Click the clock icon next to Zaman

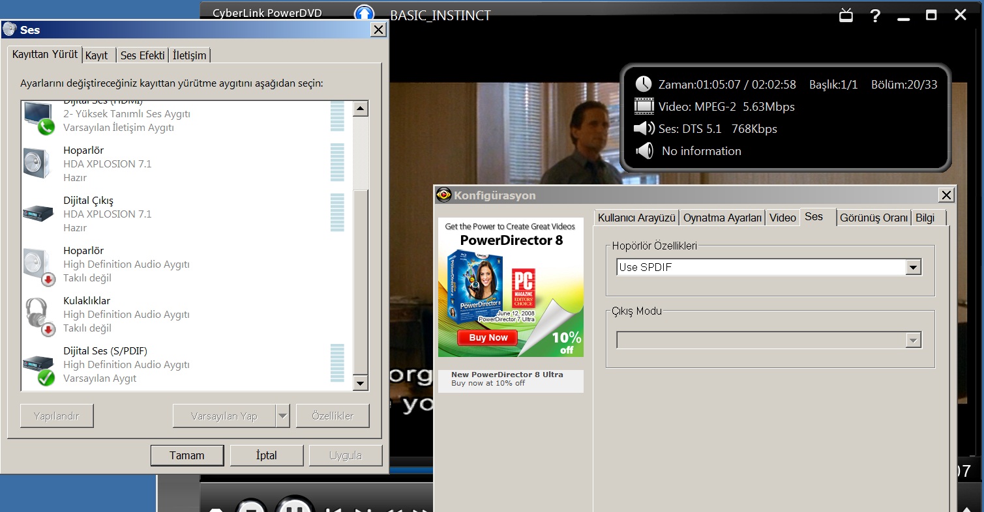[x=644, y=83]
